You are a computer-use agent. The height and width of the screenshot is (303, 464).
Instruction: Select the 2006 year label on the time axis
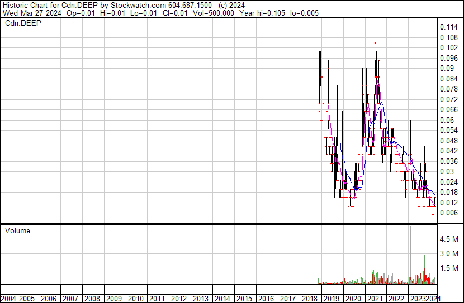[49, 299]
